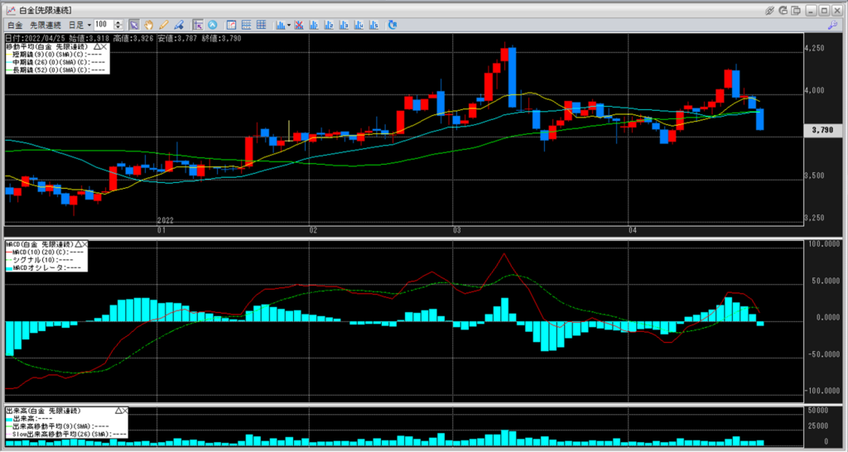Click the window title 白金[先限連続]

point(45,10)
